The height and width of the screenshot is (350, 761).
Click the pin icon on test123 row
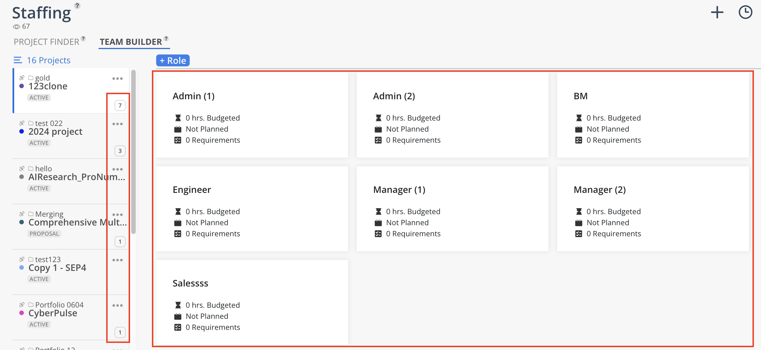pyautogui.click(x=22, y=260)
